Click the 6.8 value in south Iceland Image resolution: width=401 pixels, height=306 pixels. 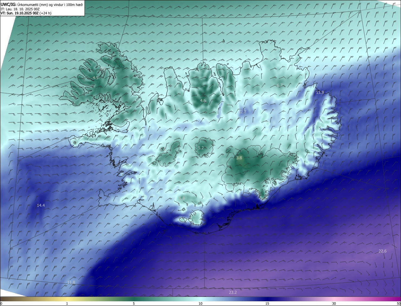(182, 198)
